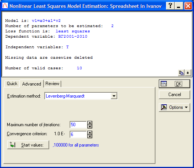This screenshot has width=194, height=168.
Task: Decrease the maximum number of iterations
Action: [x=90, y=127]
